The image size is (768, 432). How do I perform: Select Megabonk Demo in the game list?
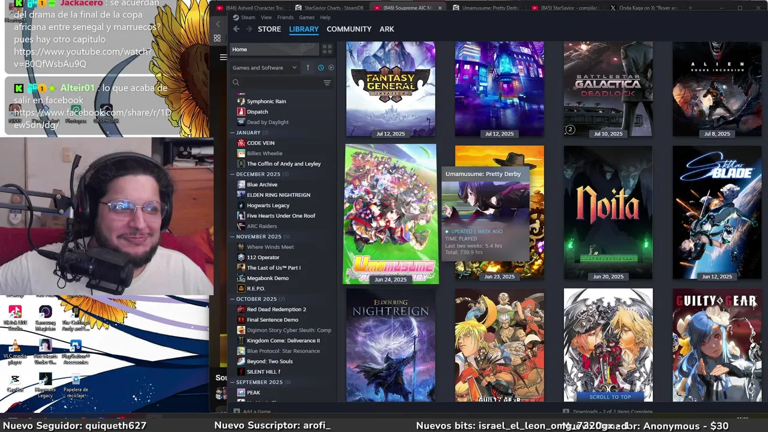pos(267,278)
